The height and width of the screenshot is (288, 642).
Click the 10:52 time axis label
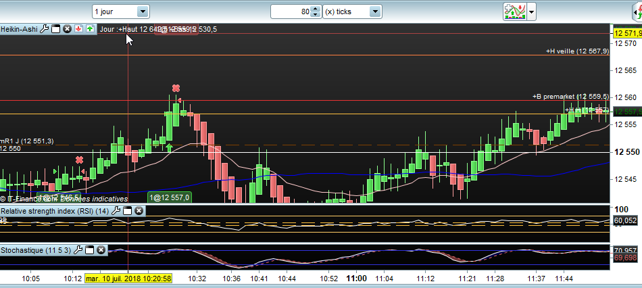(329, 279)
